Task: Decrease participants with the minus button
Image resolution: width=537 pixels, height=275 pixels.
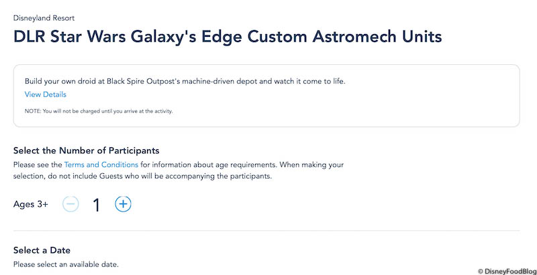Action: [x=71, y=204]
